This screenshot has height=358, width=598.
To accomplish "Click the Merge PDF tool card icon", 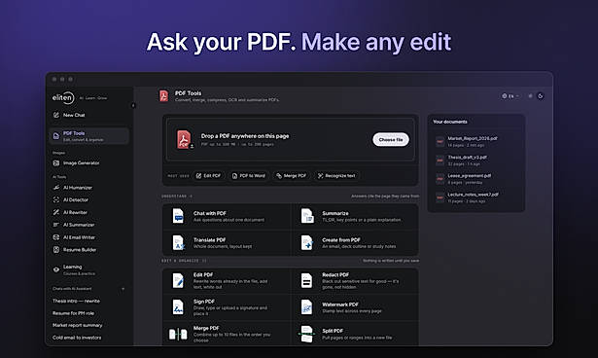I will (178, 334).
